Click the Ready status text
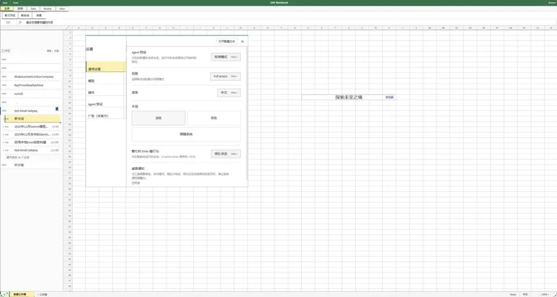 [513, 295]
